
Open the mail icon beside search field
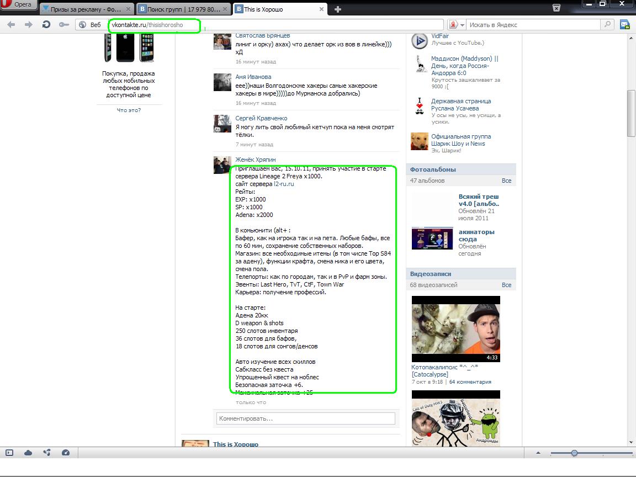624,25
